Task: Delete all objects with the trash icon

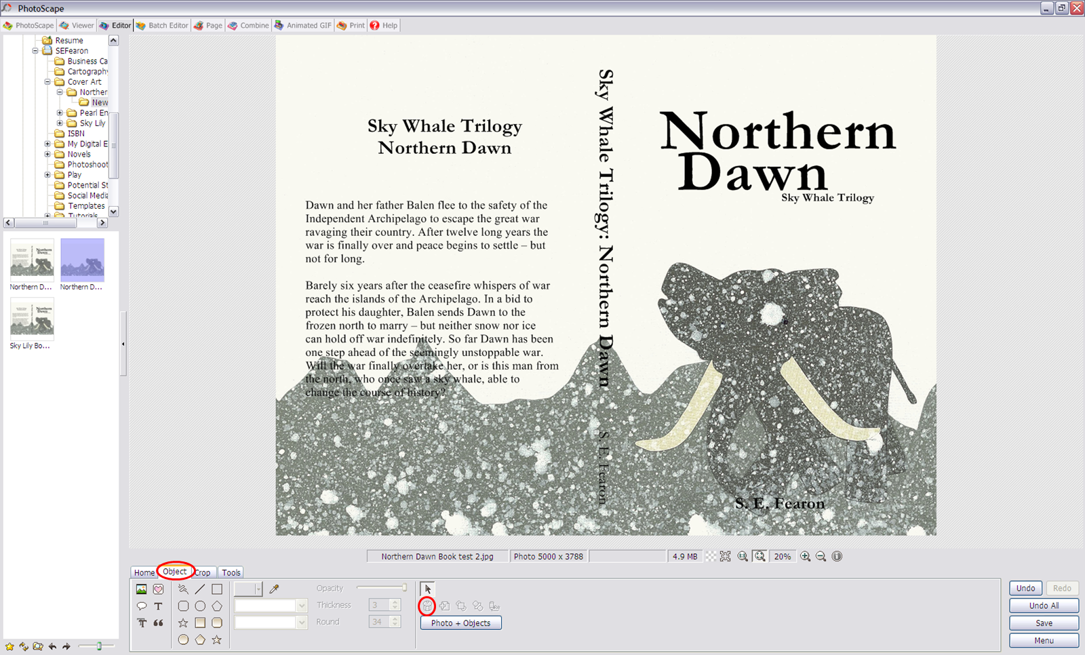Action: click(x=427, y=606)
